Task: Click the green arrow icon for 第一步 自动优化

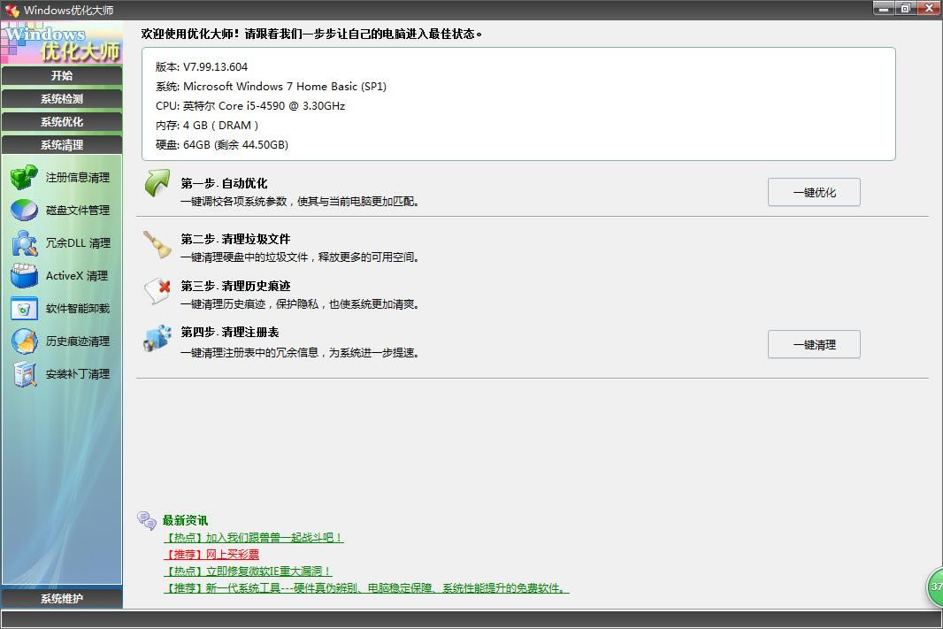Action: tap(157, 183)
